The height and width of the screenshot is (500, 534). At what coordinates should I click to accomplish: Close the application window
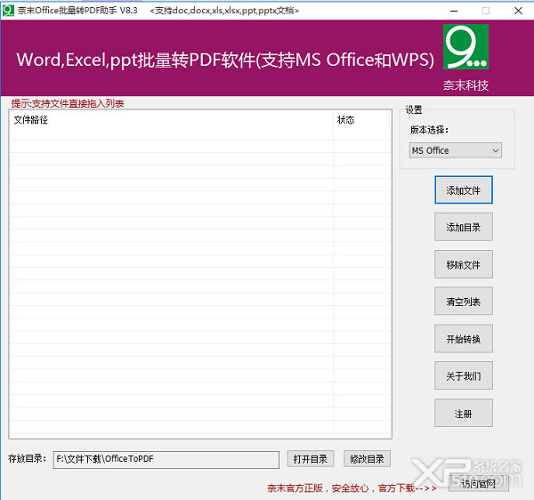click(518, 11)
